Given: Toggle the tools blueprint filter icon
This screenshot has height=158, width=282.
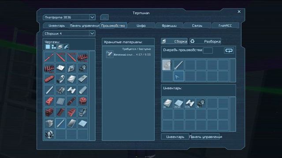Looking at the screenshot, I should click(x=66, y=47).
